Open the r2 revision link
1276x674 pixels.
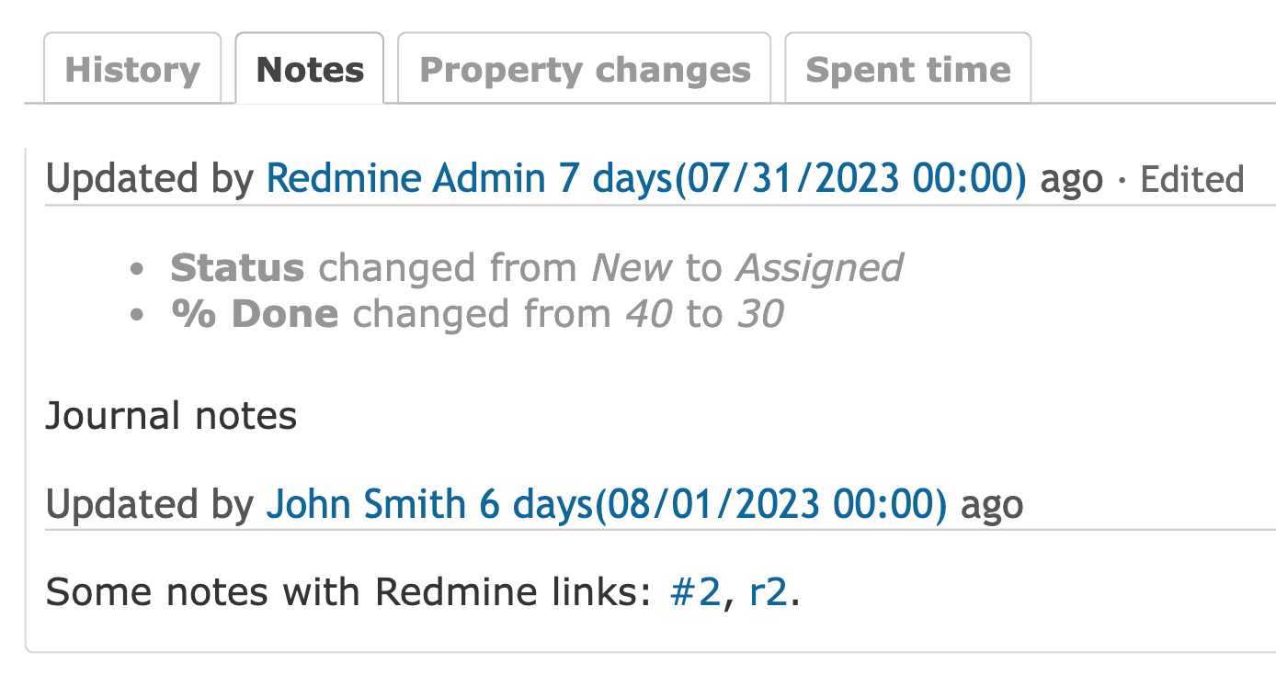tap(769, 592)
